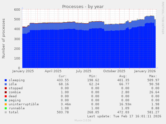Click the 'zombie' legend label
Viewport: 166px width, 124px height.
click(x=15, y=92)
